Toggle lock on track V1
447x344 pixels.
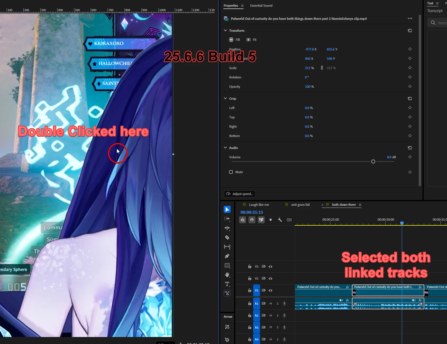(250, 290)
